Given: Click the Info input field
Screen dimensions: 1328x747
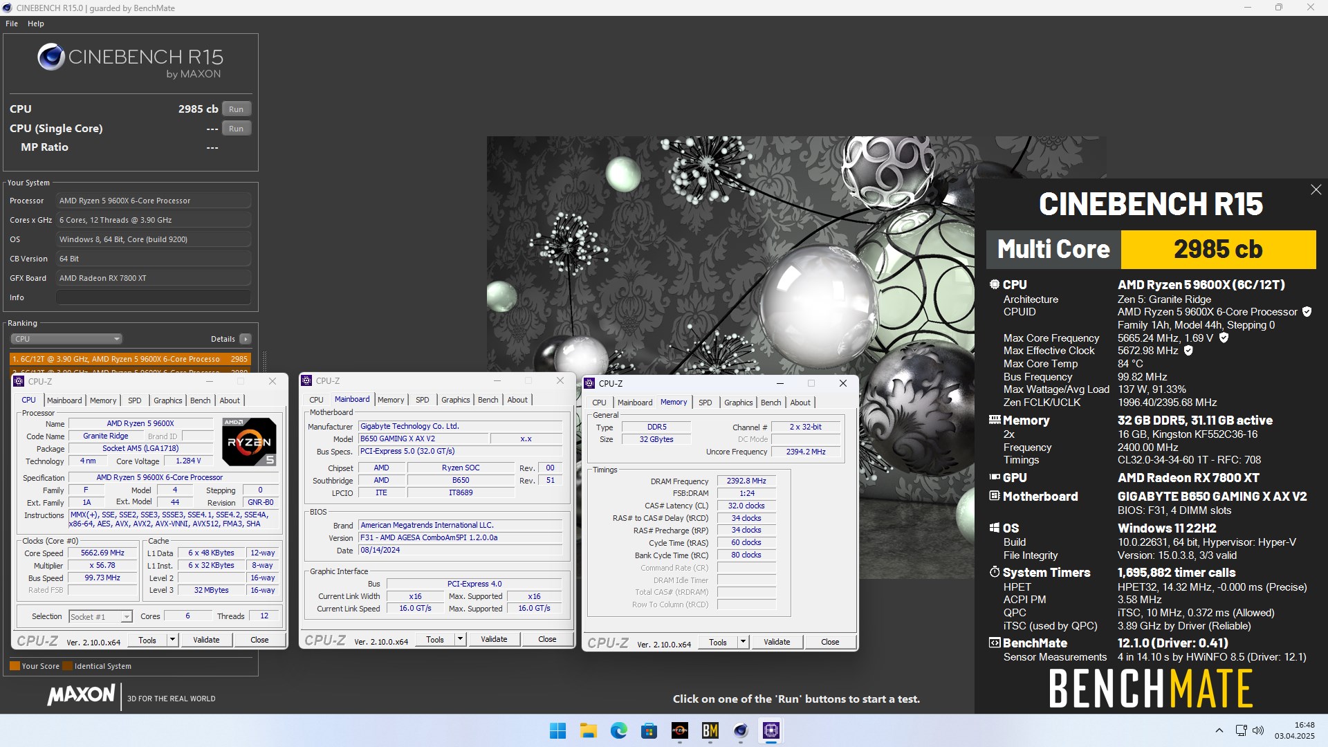Looking at the screenshot, I should [153, 297].
